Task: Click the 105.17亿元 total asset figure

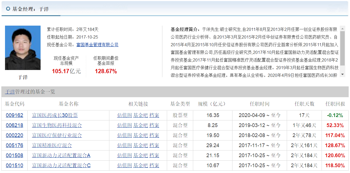Action: [x=66, y=71]
